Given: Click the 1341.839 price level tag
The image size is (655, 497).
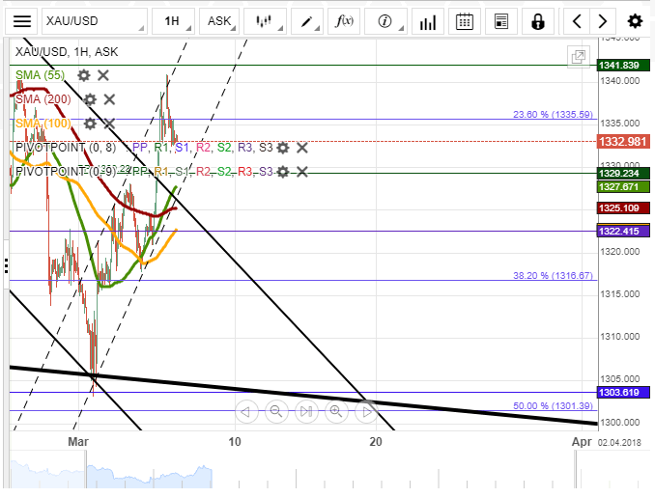Looking at the screenshot, I should (623, 65).
